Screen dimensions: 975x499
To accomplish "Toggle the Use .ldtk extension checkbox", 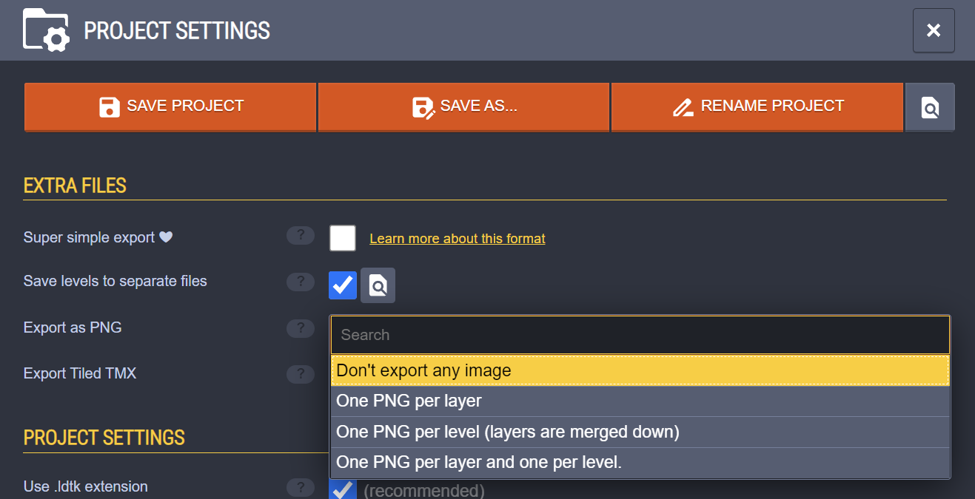I will point(343,489).
